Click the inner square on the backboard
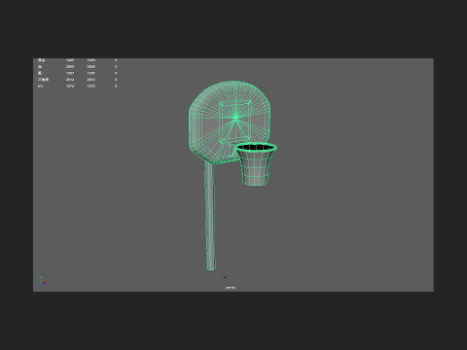This screenshot has width=467, height=350. pos(235,122)
